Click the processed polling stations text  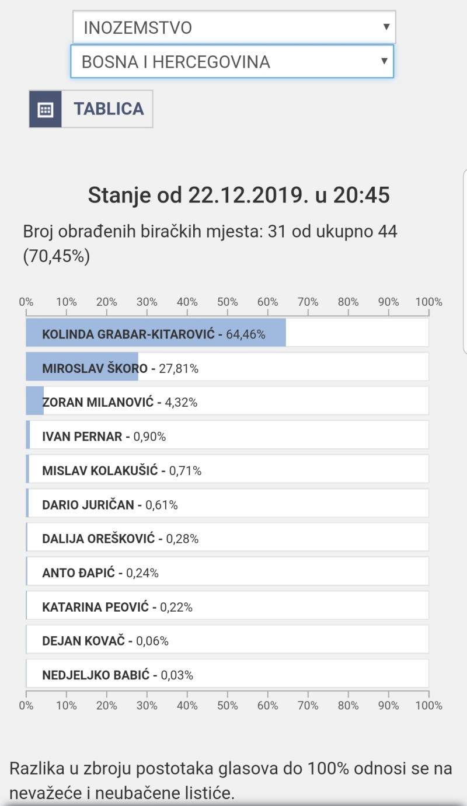pyautogui.click(x=210, y=244)
